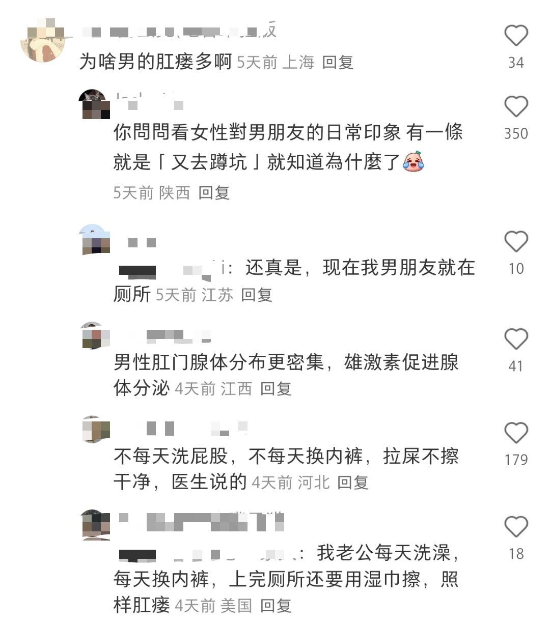Reply to the 陕西 comment

pyautogui.click(x=214, y=193)
